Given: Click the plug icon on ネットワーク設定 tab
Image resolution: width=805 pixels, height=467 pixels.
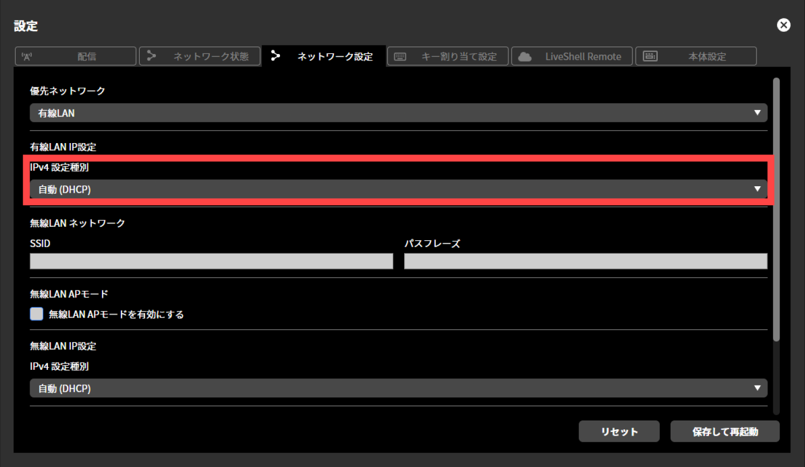Looking at the screenshot, I should click(276, 56).
